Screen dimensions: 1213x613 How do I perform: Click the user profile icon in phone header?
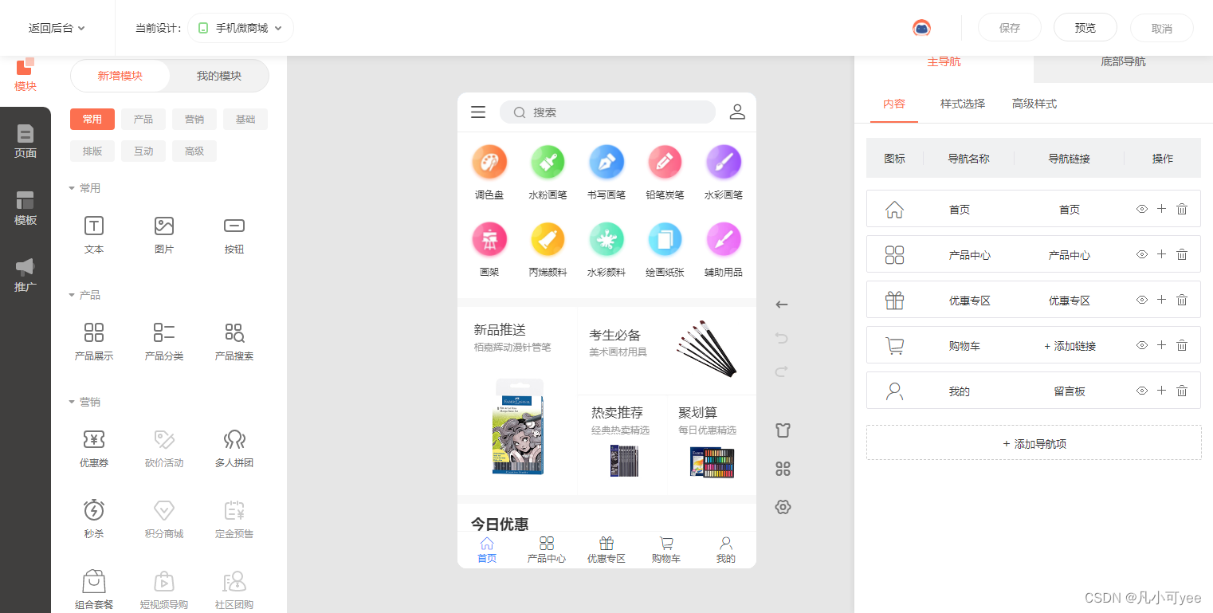pos(737,112)
